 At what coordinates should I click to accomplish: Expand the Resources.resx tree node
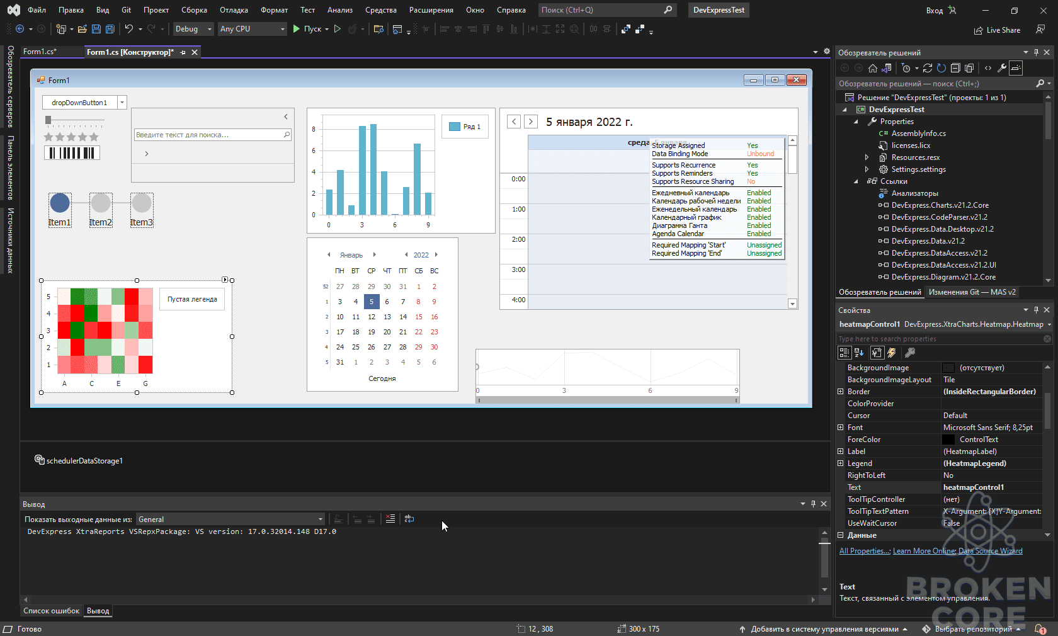point(867,157)
